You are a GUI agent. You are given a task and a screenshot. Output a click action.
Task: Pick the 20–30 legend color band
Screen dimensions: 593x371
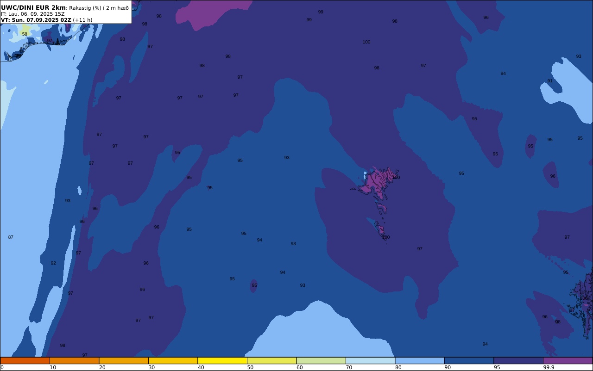(124, 360)
